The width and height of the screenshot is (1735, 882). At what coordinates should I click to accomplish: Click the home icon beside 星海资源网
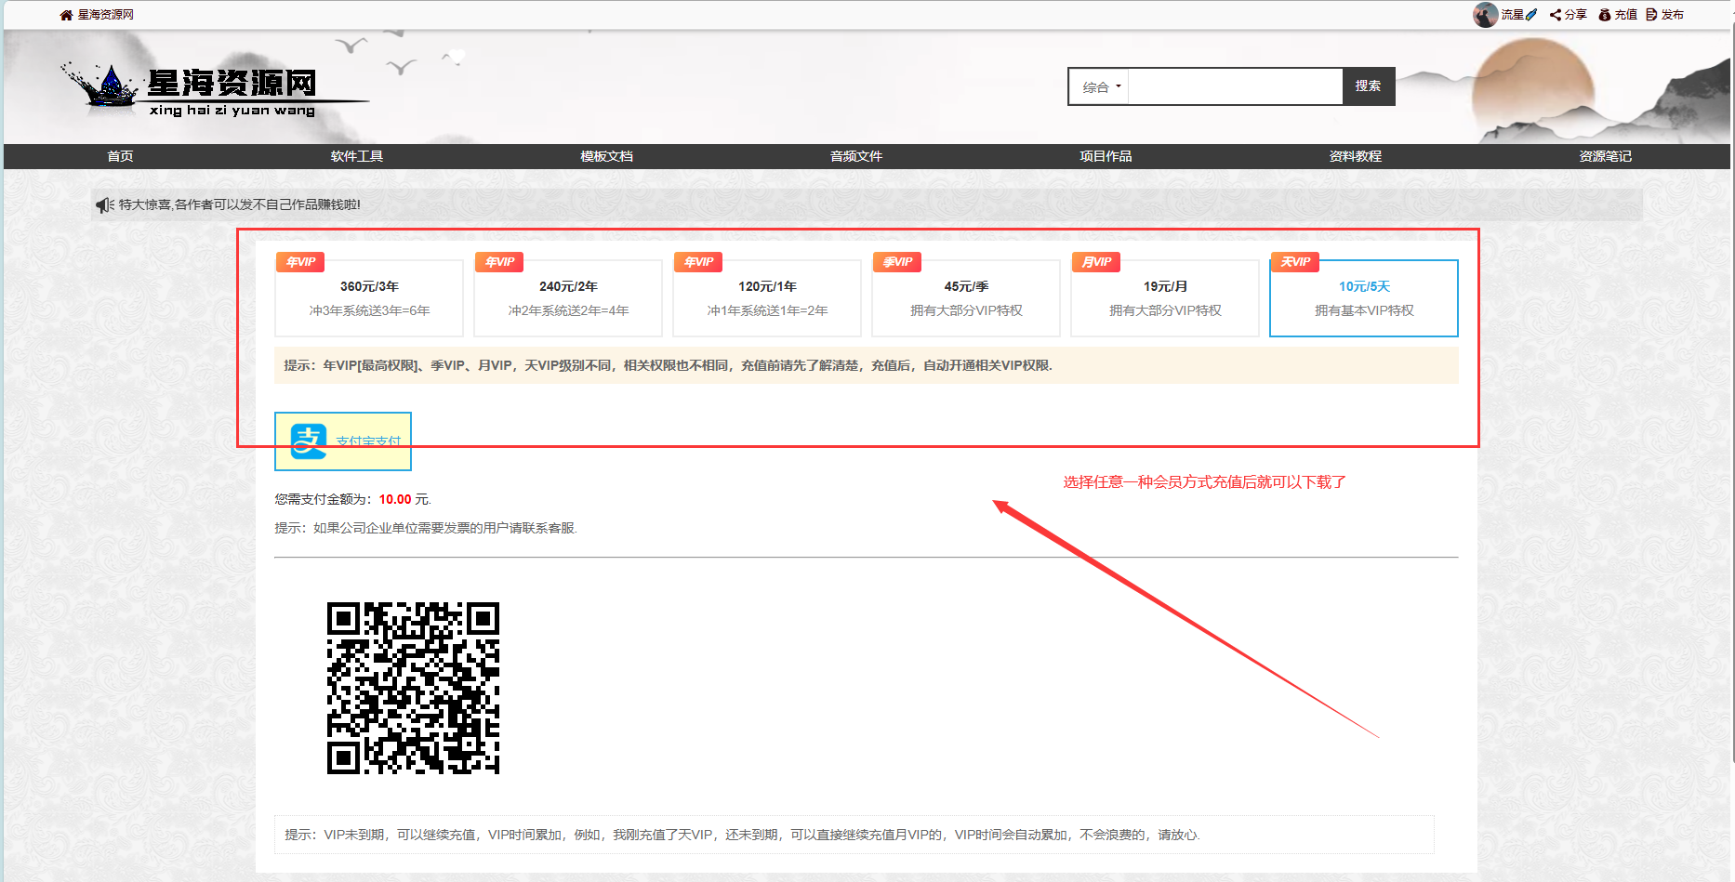pos(66,15)
